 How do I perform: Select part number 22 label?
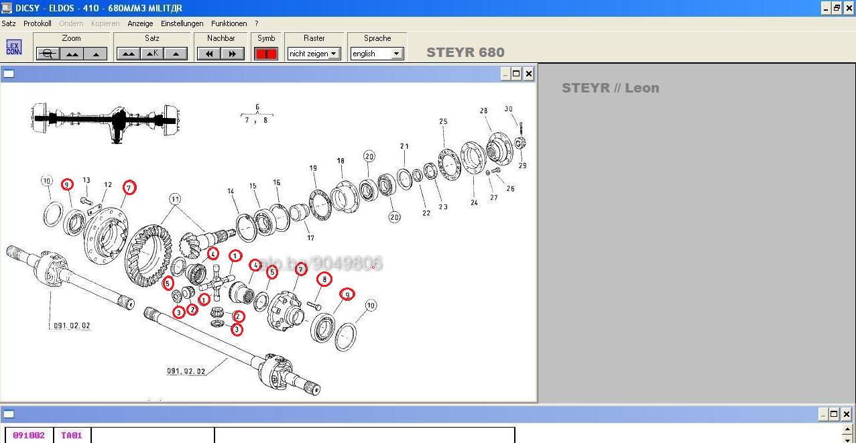[426, 213]
